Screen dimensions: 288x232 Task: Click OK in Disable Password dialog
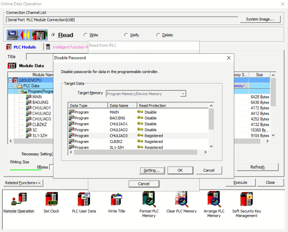pyautogui.click(x=180, y=170)
